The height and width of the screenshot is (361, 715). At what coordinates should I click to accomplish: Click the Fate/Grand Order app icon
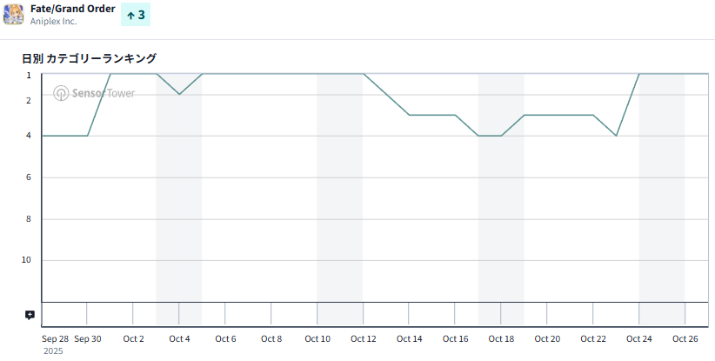coord(14,14)
